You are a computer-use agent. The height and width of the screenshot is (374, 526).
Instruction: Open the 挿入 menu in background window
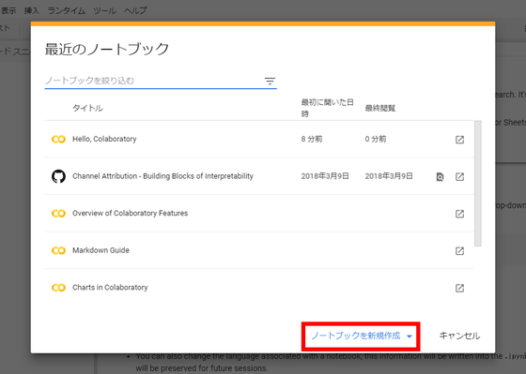(x=32, y=10)
